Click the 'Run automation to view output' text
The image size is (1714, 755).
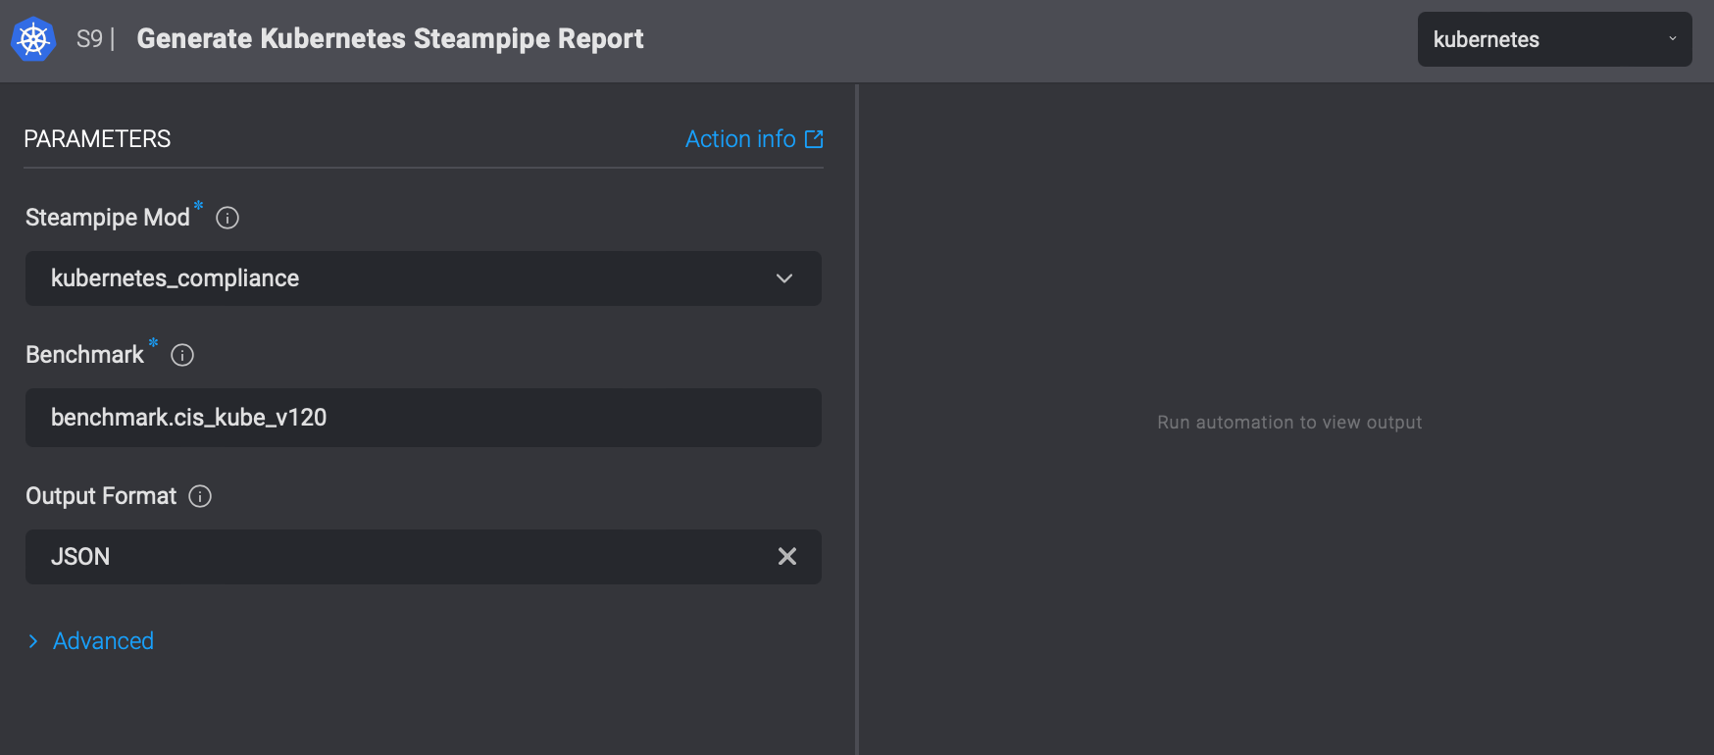1289,423
